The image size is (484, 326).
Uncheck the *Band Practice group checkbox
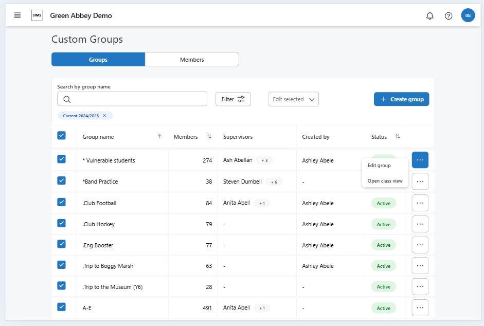[x=62, y=181]
